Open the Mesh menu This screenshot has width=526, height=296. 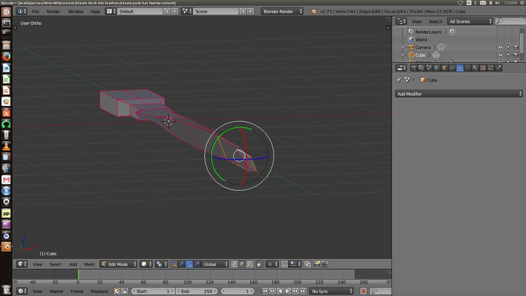tap(89, 264)
